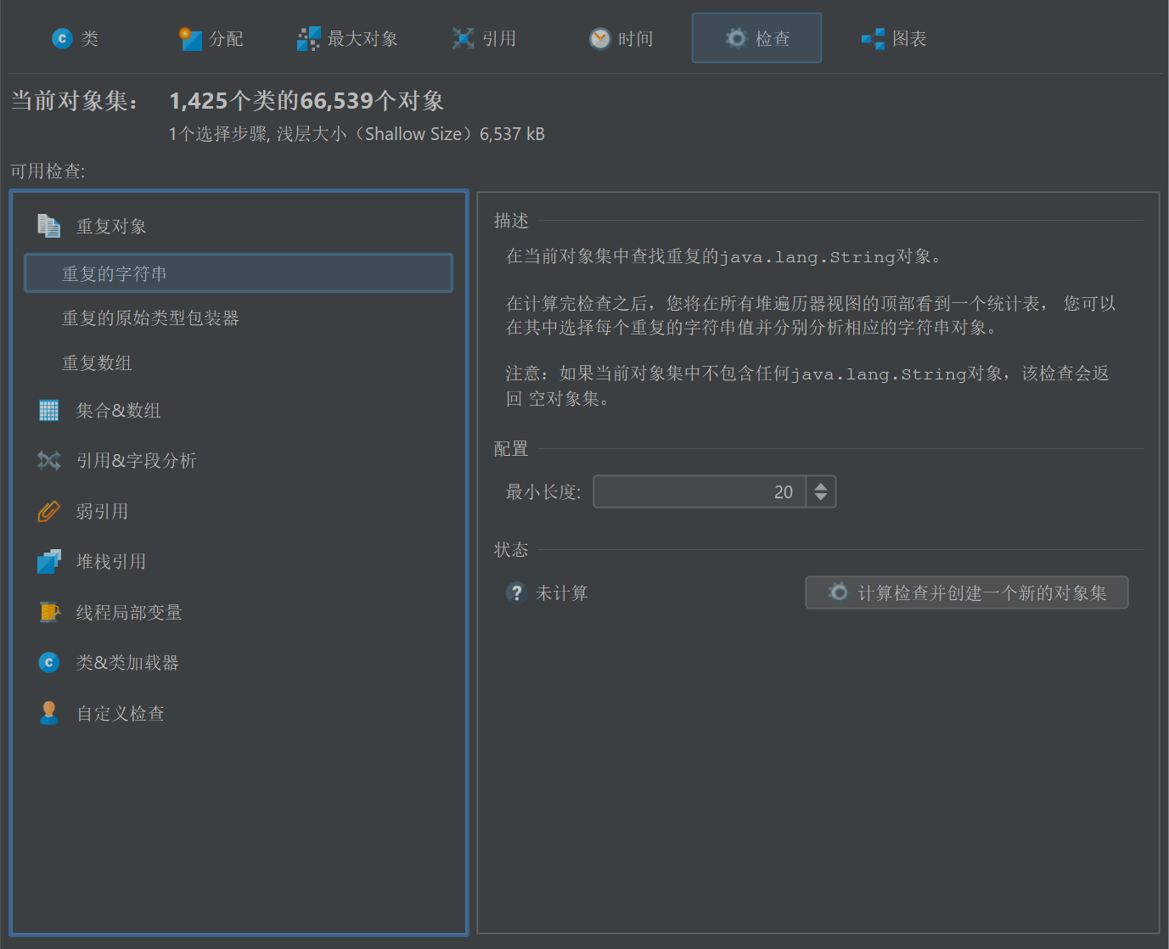
Task: Switch to the 类 (Classes) tab
Action: pyautogui.click(x=75, y=38)
